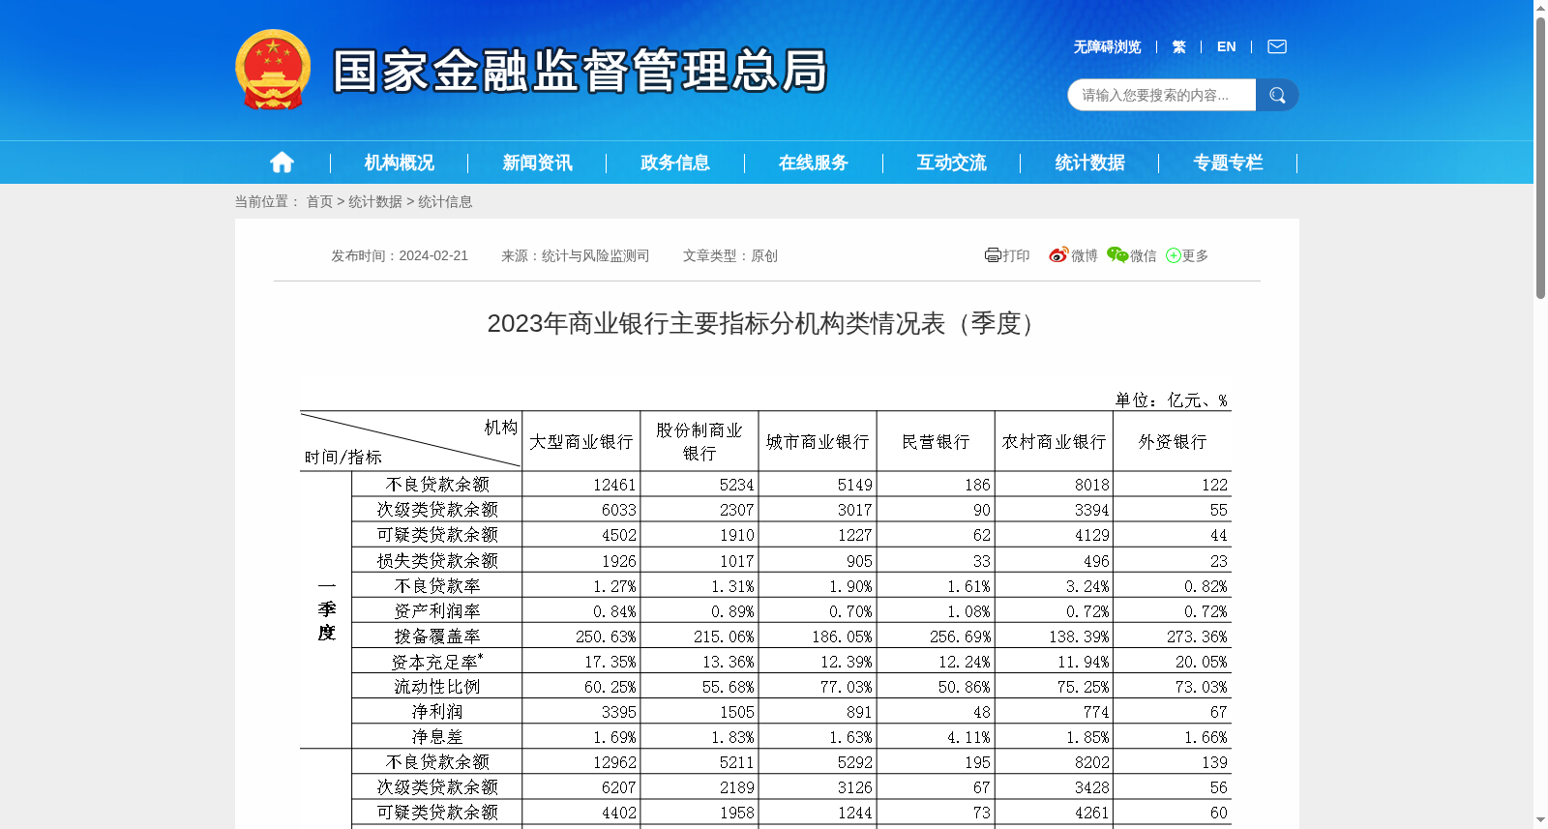The width and height of the screenshot is (1548, 829).
Task: Click the 发布时间 2024-02-21 text
Action: [400, 255]
